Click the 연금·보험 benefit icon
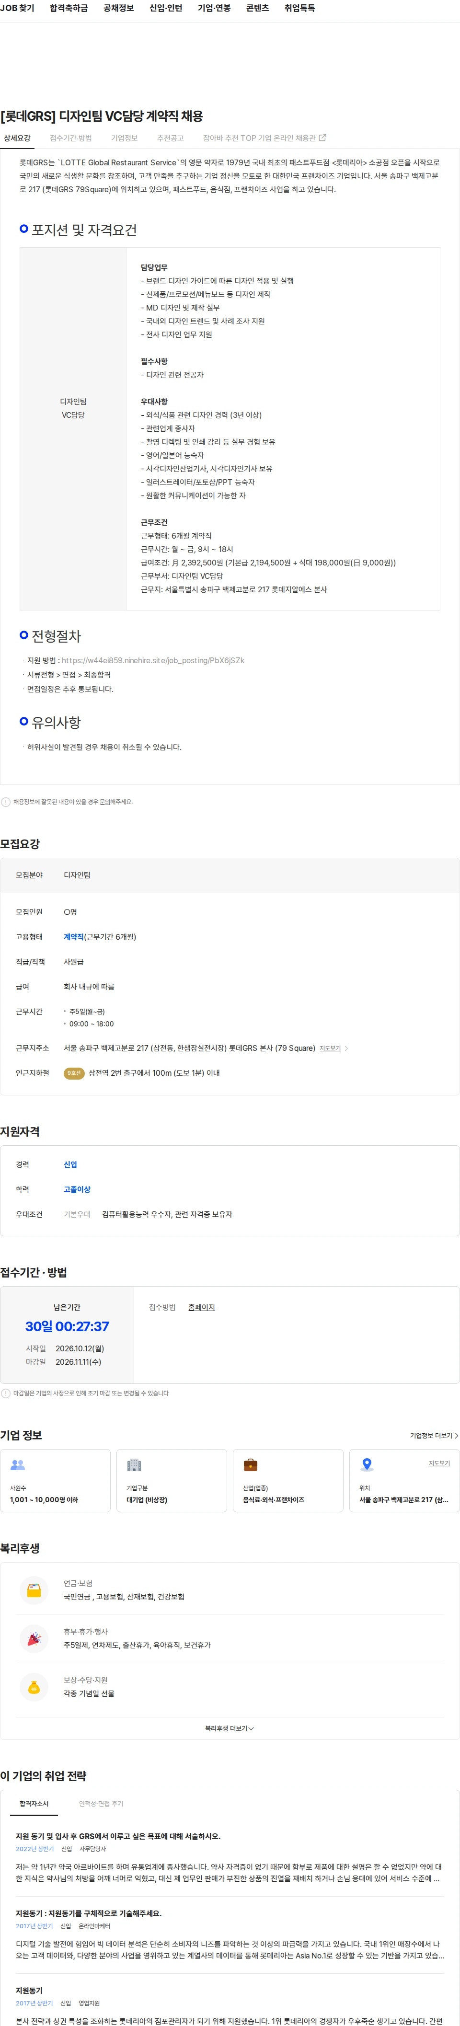 (34, 1589)
